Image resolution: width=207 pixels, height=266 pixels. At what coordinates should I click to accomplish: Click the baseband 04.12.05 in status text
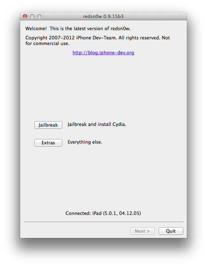click(x=129, y=213)
